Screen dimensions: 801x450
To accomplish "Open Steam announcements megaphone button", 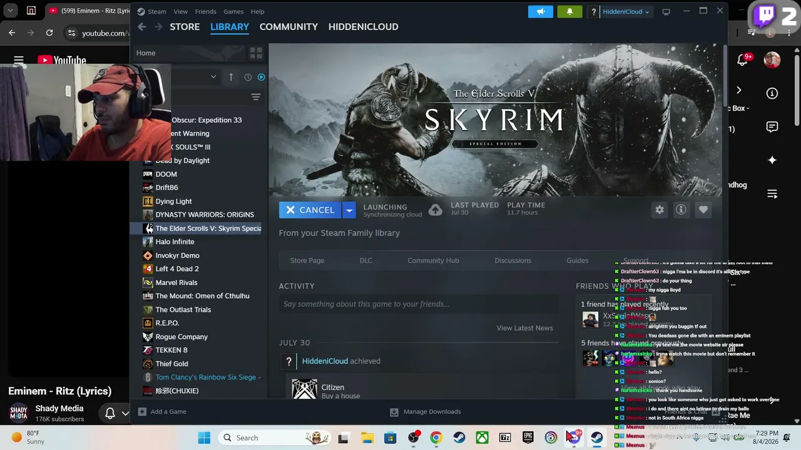I will pyautogui.click(x=541, y=11).
